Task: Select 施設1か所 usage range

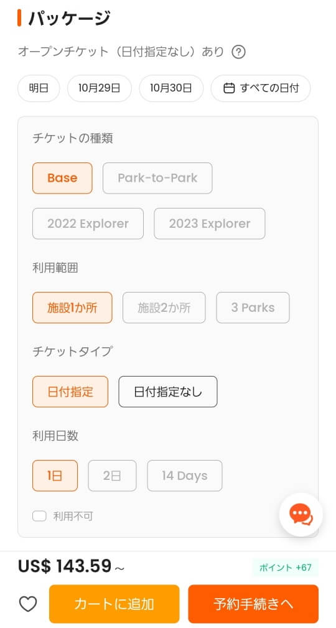Action: tap(72, 307)
